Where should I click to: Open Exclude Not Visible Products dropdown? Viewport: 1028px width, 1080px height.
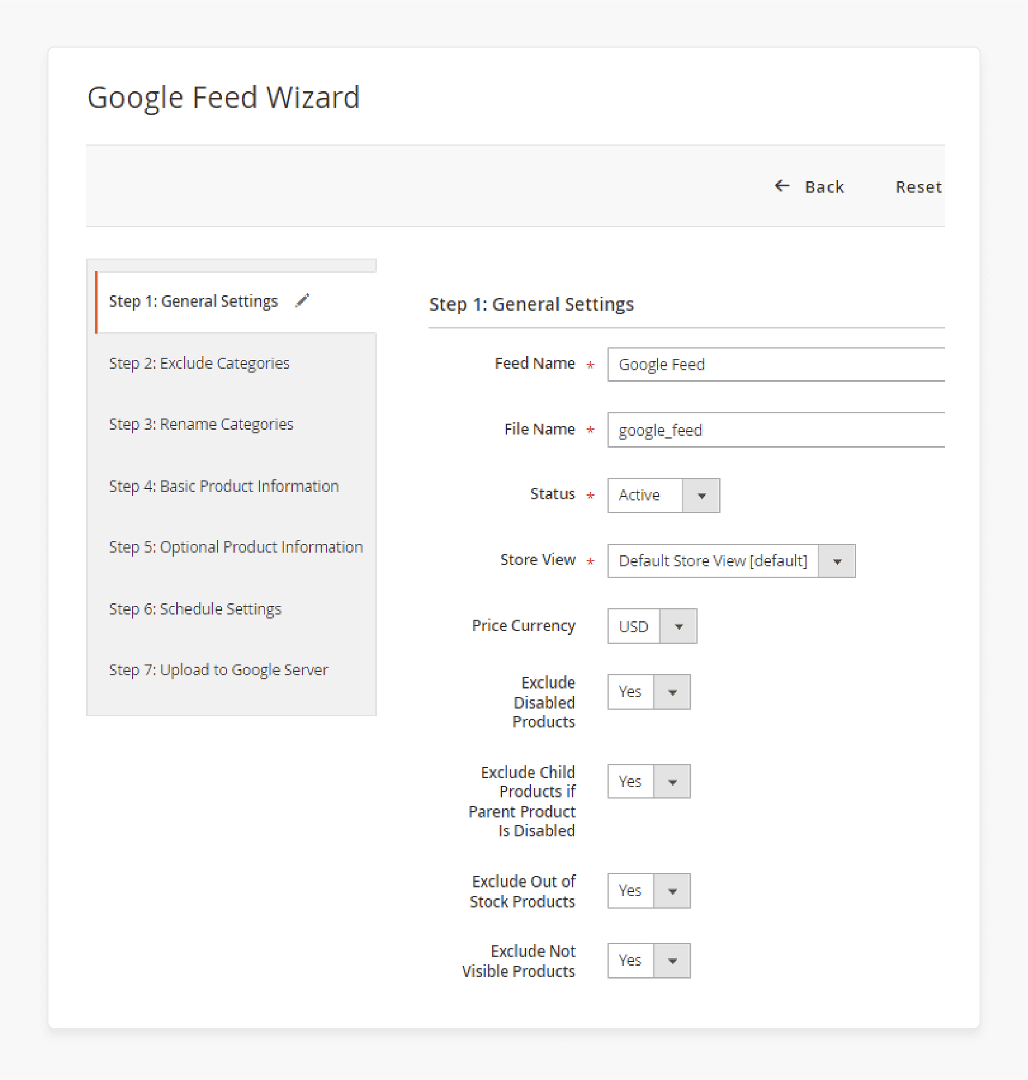pyautogui.click(x=649, y=961)
